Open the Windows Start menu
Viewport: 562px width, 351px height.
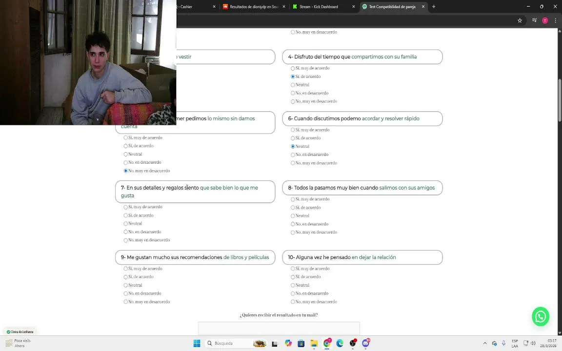(197, 343)
